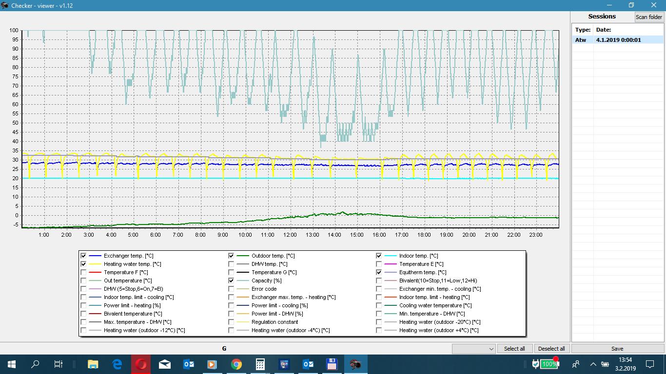Click the Date column header

(604, 30)
